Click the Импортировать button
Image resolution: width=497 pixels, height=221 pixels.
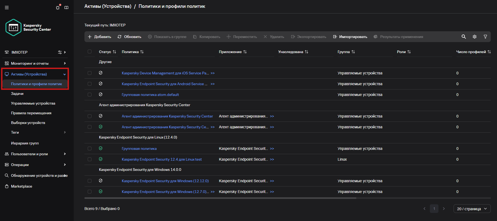click(x=350, y=37)
